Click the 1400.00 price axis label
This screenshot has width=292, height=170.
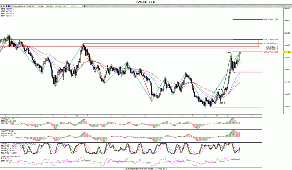(x=287, y=20)
